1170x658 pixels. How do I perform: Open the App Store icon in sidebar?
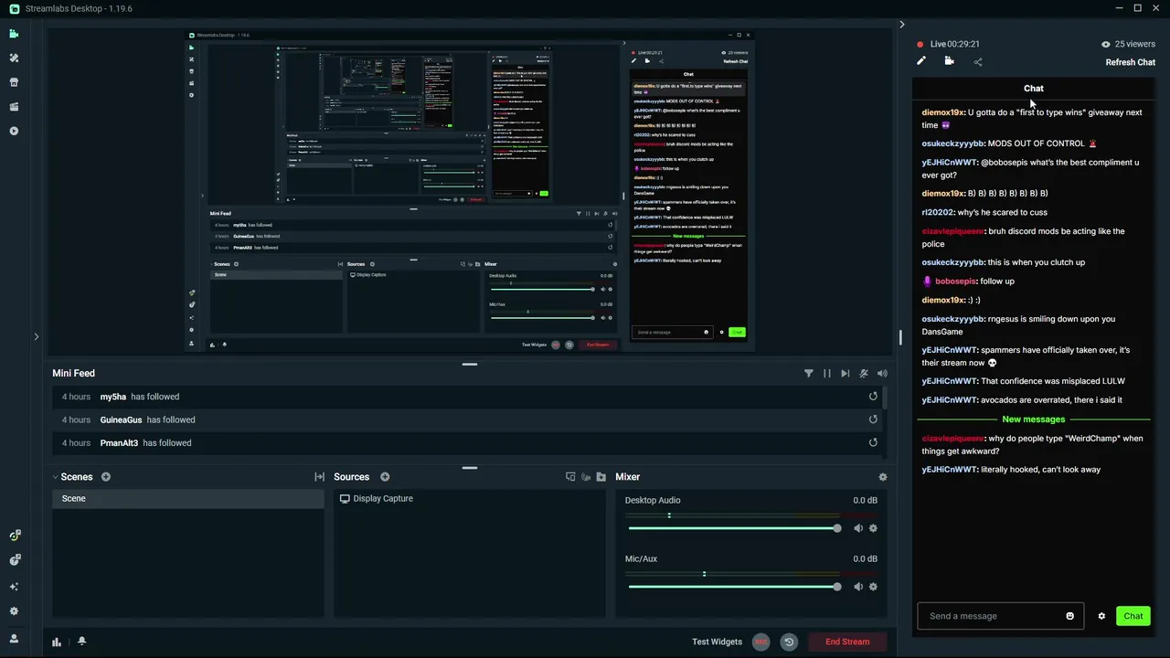coord(14,82)
